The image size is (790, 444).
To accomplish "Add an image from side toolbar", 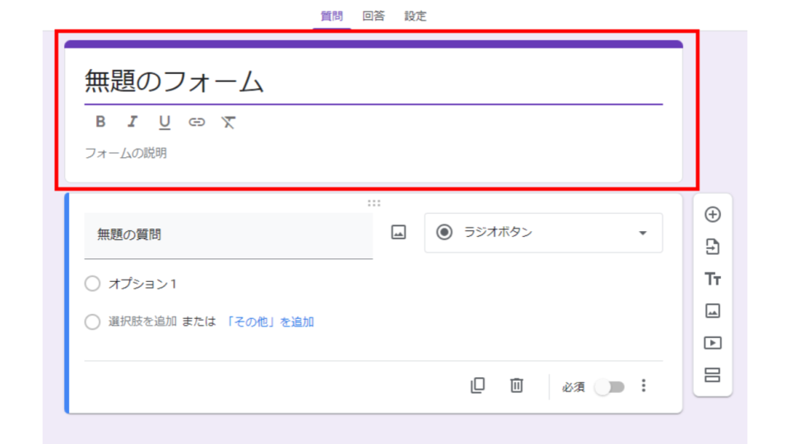I will coord(713,311).
